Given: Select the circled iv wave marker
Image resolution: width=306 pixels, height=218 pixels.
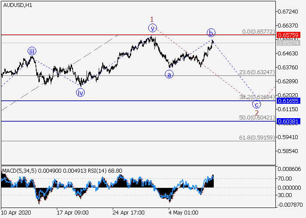Looking at the screenshot, I should pyautogui.click(x=80, y=92).
